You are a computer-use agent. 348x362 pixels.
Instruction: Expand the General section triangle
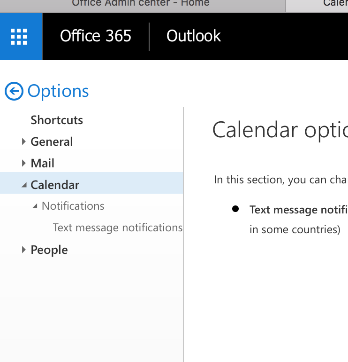point(24,142)
